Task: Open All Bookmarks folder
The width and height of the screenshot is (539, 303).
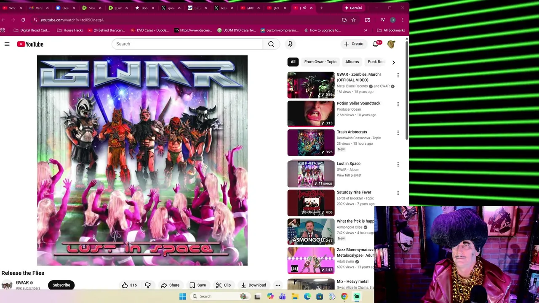Action: pos(391,30)
